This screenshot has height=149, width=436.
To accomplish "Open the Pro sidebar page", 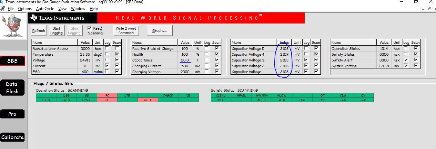I will point(12,114).
